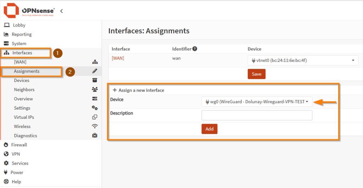Collapse sidebar using the chevron arrow
Image resolution: width=363 pixels, height=188 pixels.
click(61, 11)
